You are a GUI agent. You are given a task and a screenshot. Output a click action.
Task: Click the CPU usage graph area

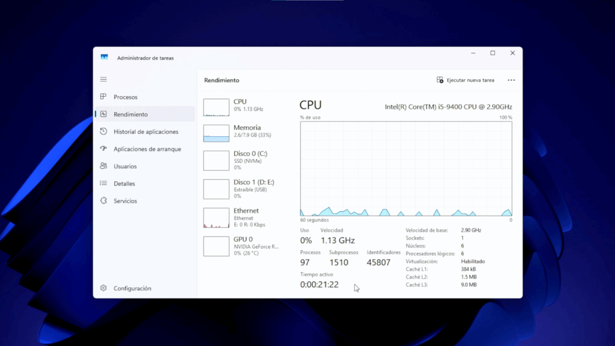pos(405,168)
